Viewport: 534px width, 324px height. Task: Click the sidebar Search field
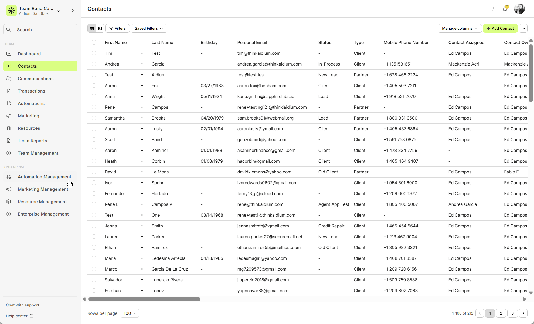click(x=40, y=30)
